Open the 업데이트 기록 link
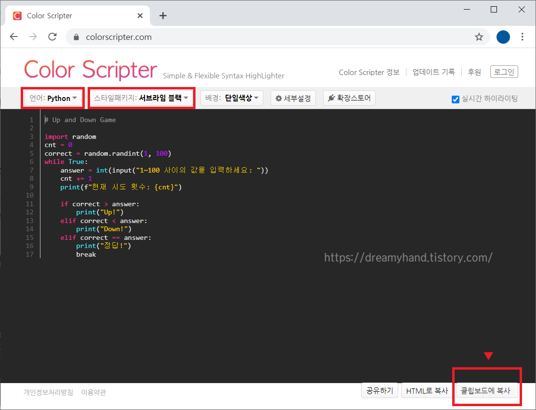536x410 pixels. [433, 72]
